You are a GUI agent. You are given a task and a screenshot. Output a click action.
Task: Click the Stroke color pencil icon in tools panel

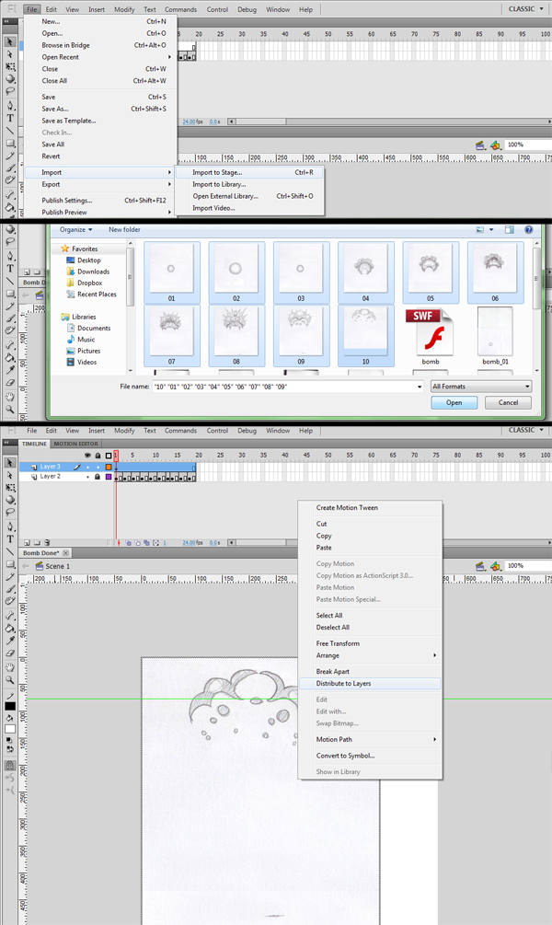pyautogui.click(x=10, y=696)
